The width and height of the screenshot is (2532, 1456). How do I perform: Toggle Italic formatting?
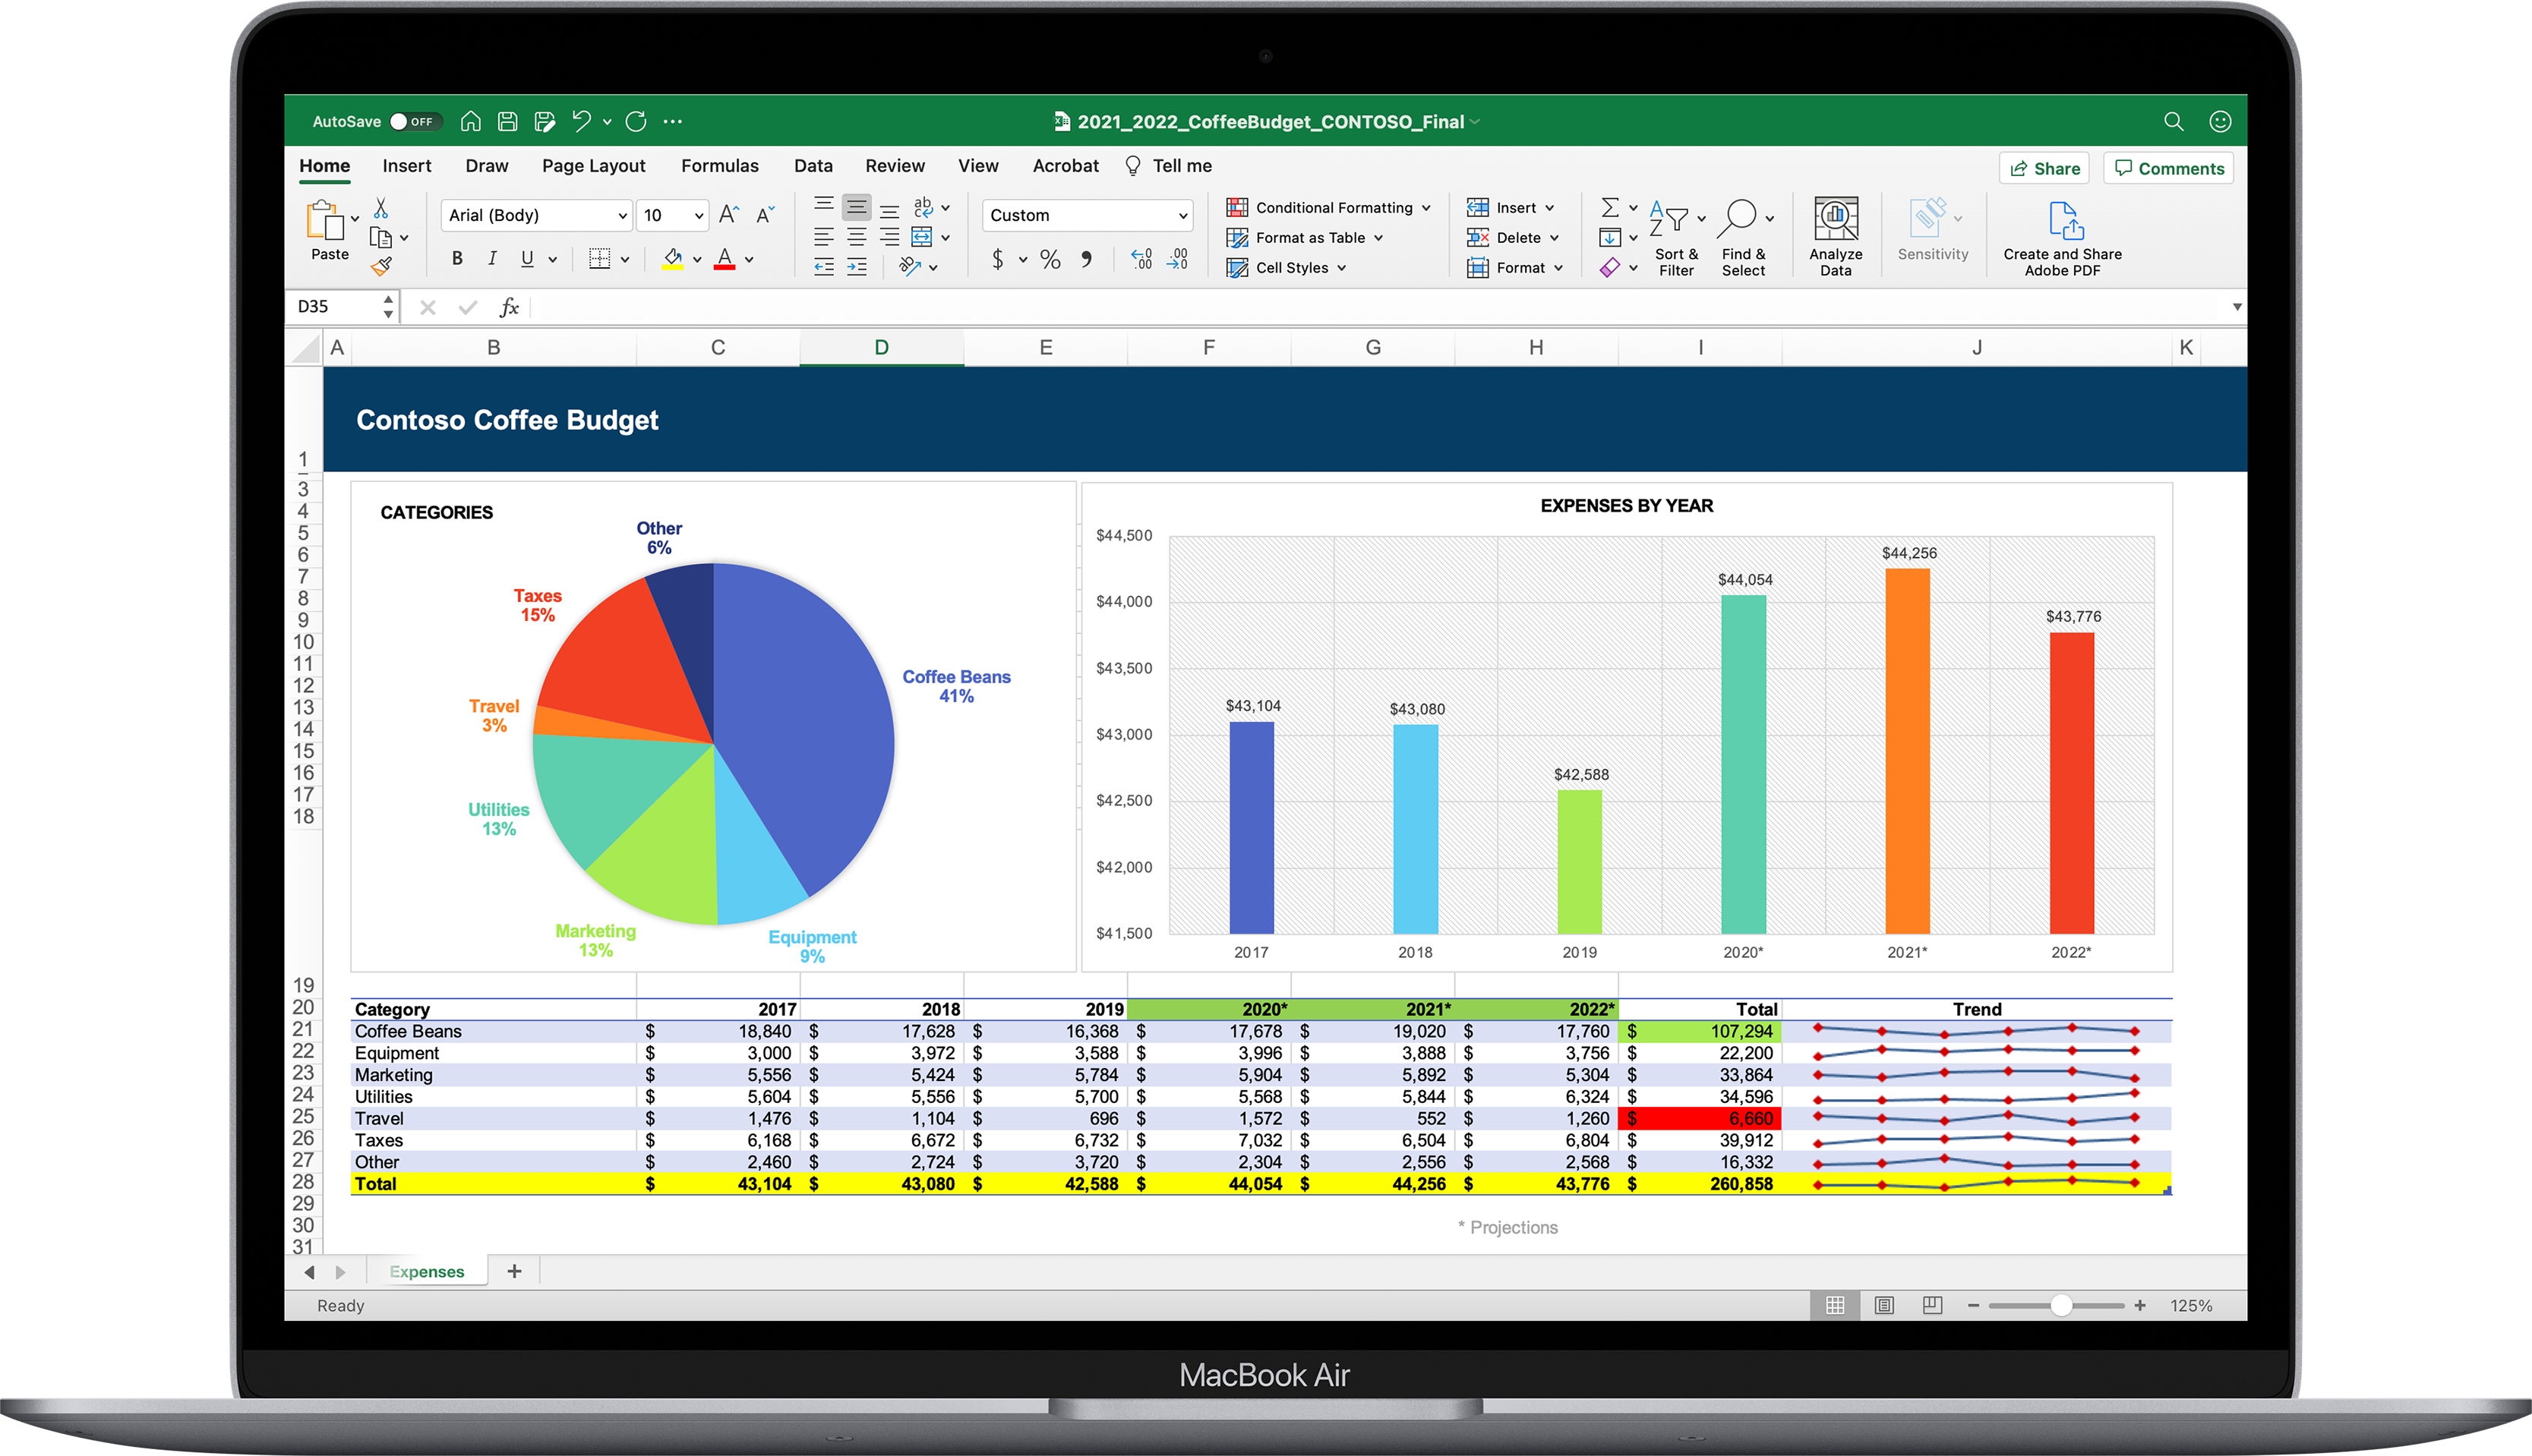[x=492, y=259]
